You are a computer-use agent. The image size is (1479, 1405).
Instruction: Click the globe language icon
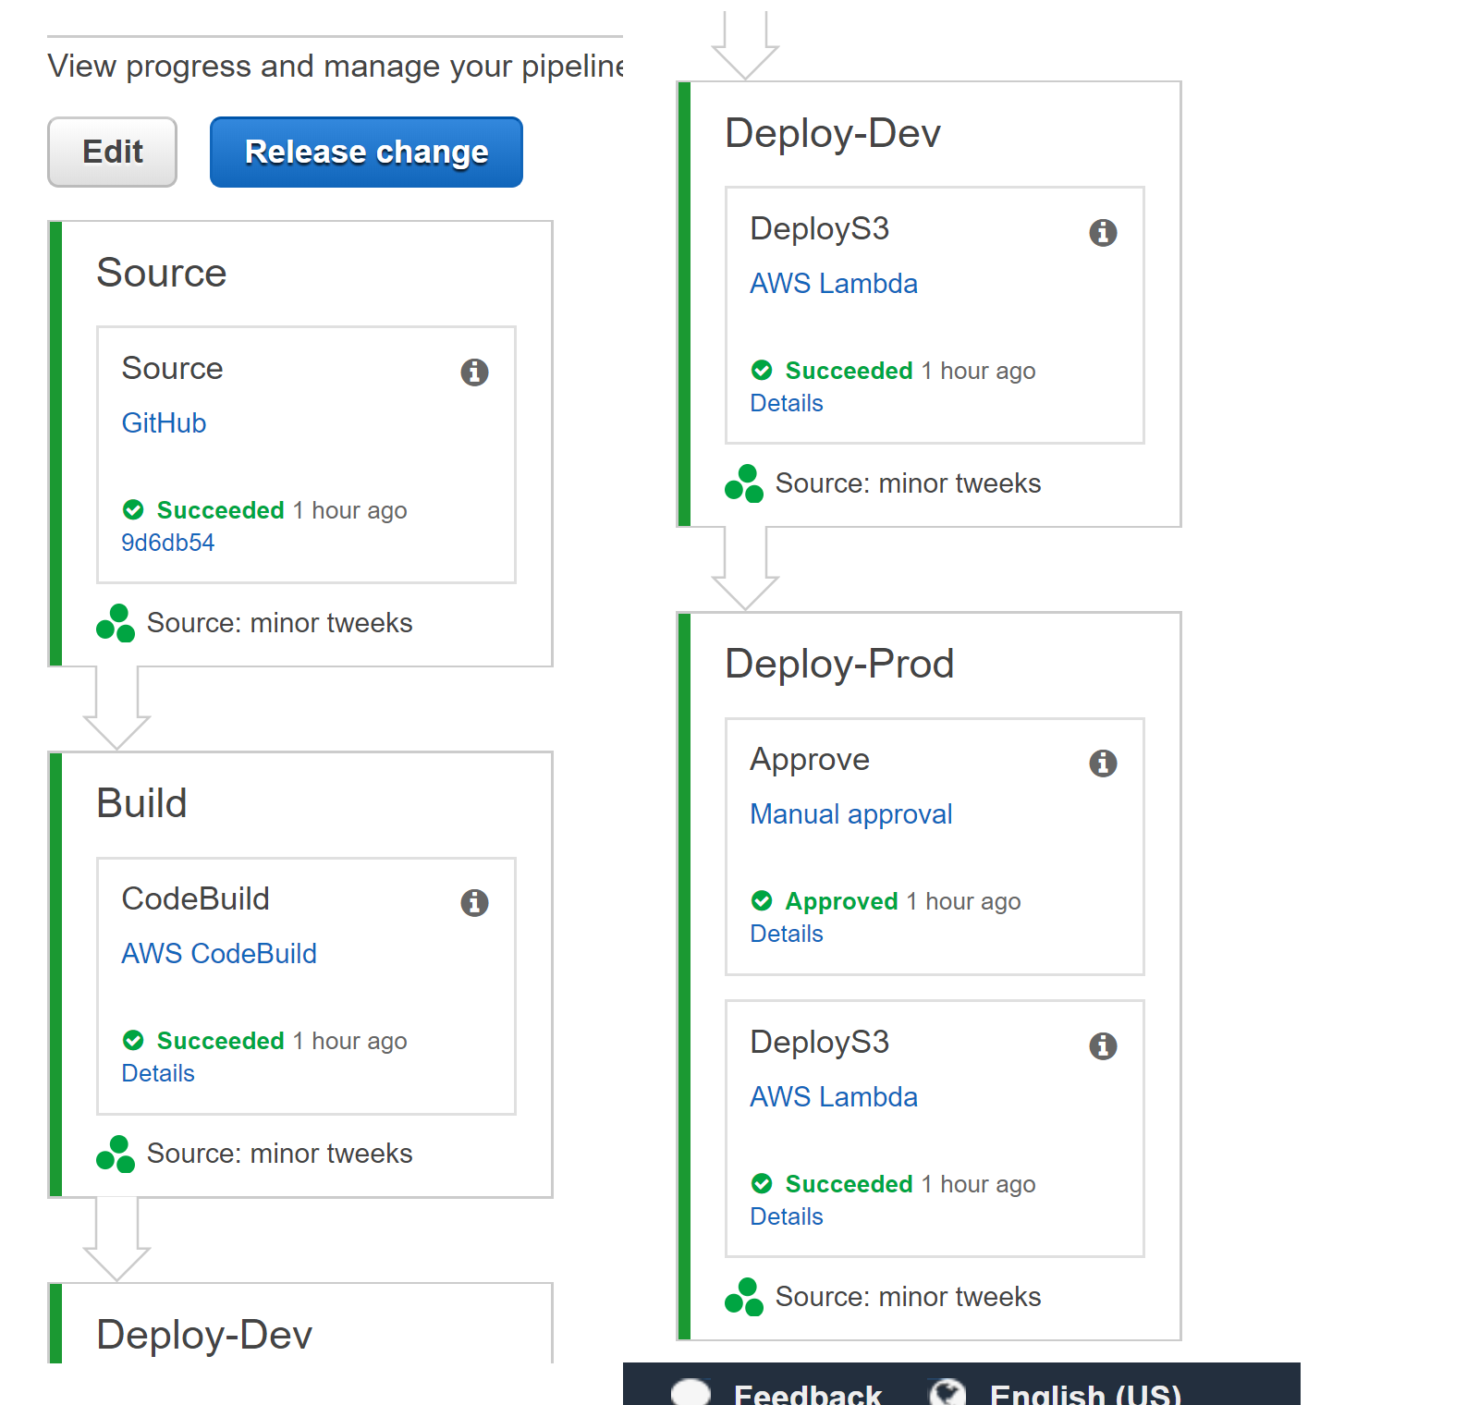pos(947,1393)
